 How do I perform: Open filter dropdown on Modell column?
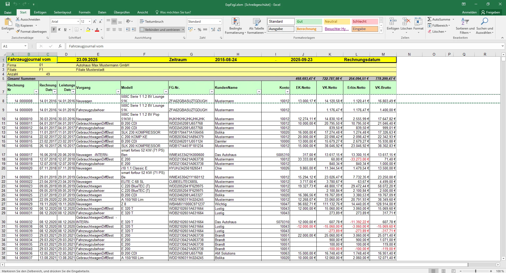coord(166,92)
